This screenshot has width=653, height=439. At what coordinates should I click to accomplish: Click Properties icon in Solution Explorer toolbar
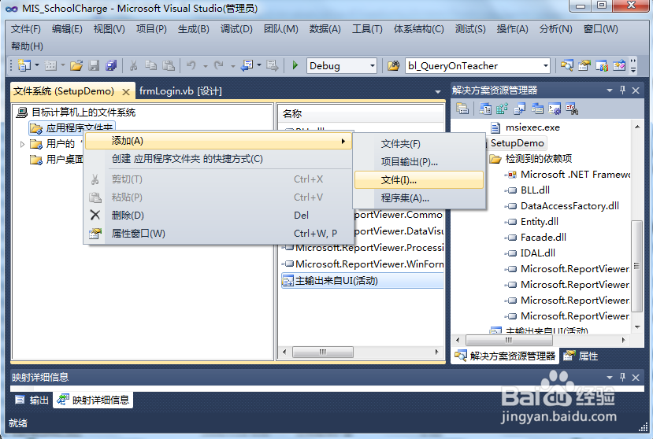tap(462, 109)
